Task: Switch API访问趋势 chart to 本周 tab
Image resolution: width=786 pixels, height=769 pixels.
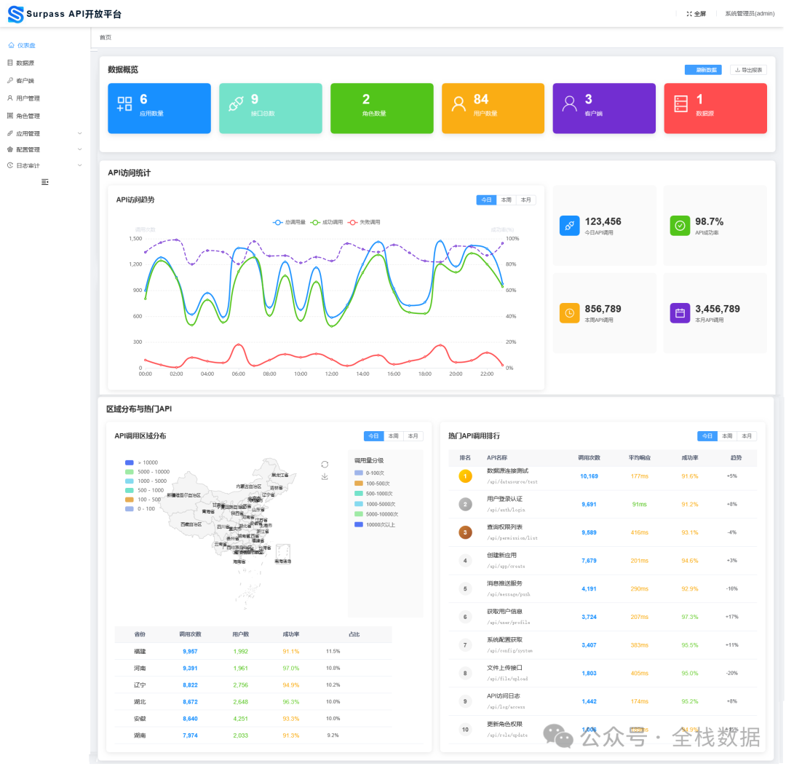Action: [507, 200]
